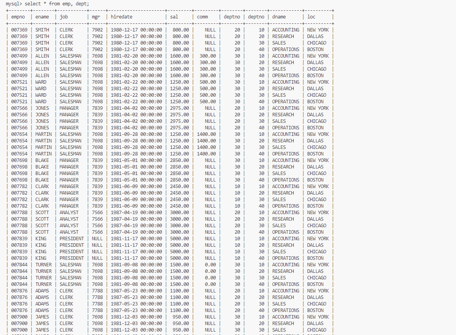Click NEW YORK in BLAKE's ACCOUNTING row
The height and width of the screenshot is (335, 456).
click(318, 160)
